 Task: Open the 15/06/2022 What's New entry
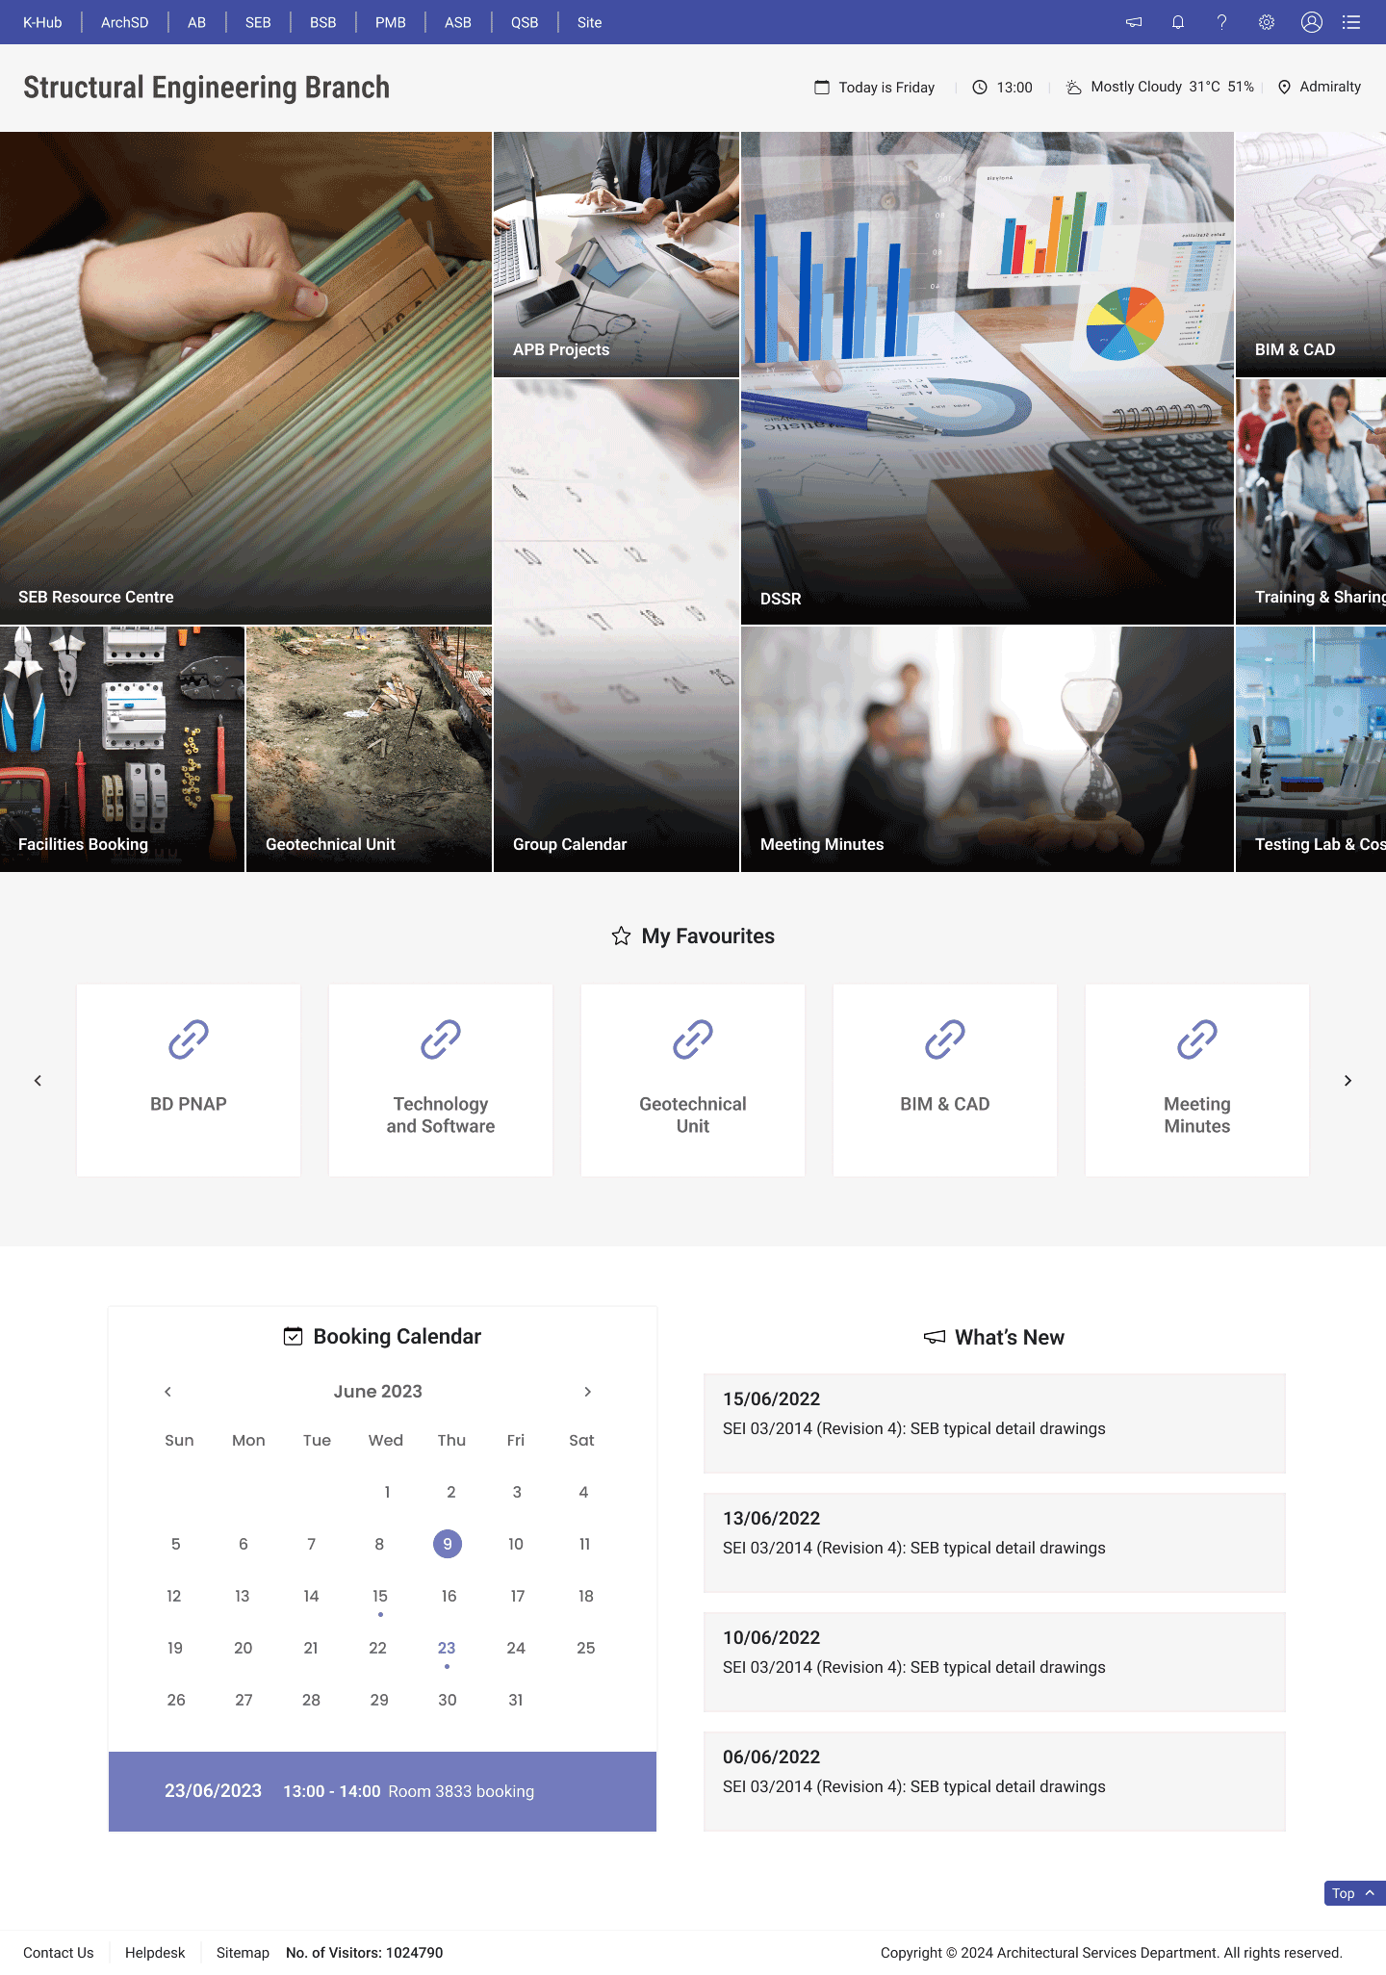(x=994, y=1423)
